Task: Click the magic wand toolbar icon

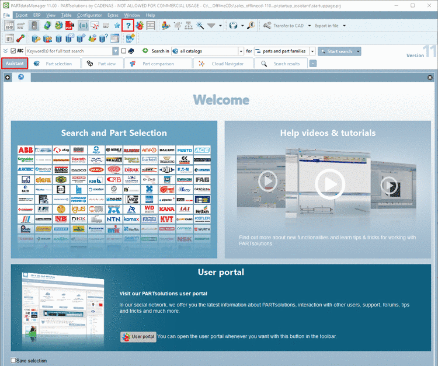Action: (x=200, y=26)
